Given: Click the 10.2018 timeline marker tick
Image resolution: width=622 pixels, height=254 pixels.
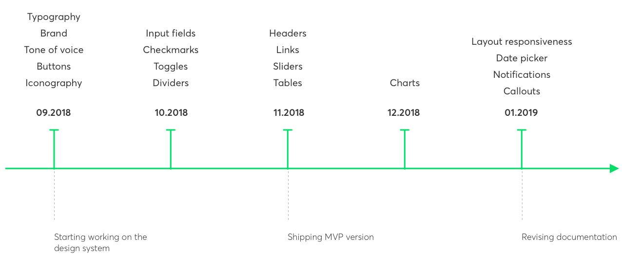Looking at the screenshot, I should [171, 148].
